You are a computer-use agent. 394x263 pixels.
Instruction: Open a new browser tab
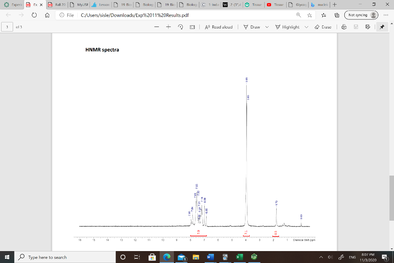[x=334, y=5]
